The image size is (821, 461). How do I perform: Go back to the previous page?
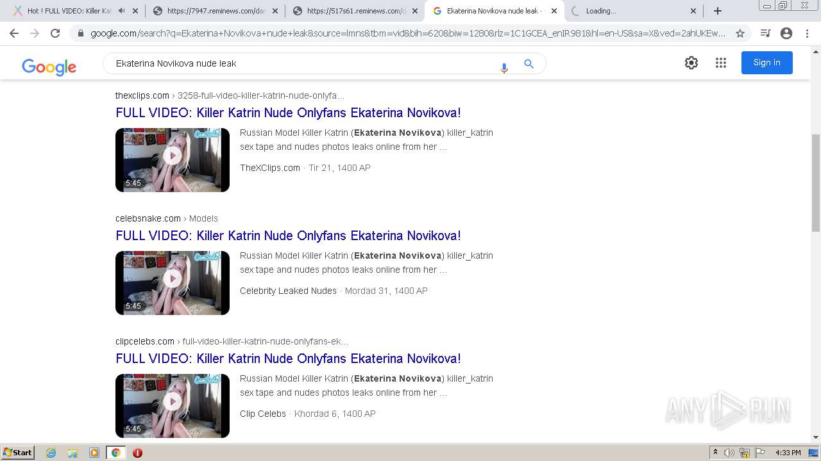[14, 33]
